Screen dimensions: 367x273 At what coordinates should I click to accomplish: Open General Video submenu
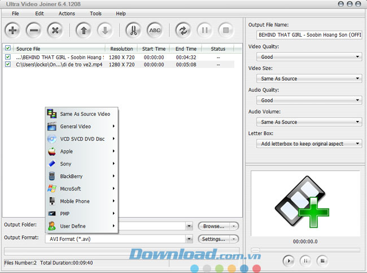point(82,126)
